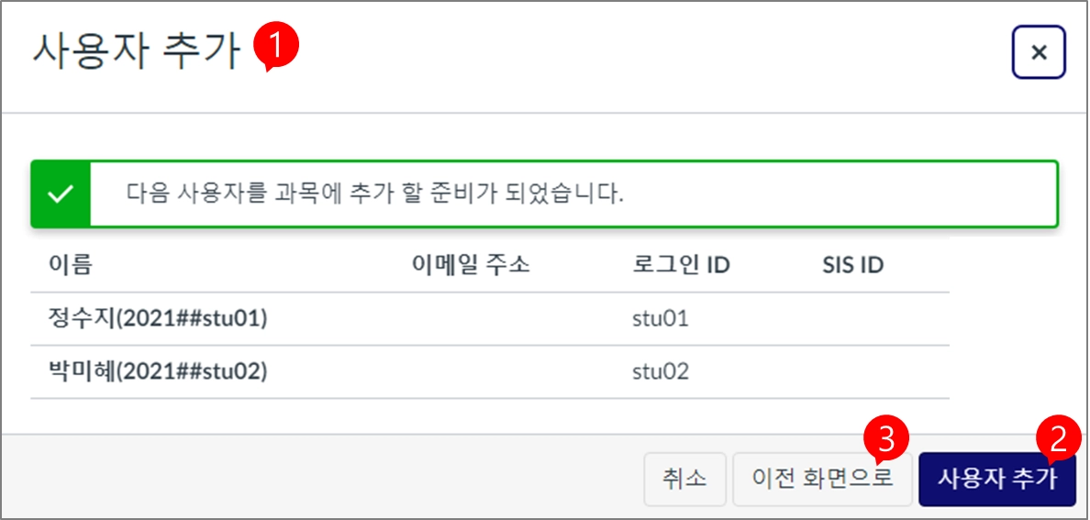
Task: Click the stu01 login ID cell
Action: tap(661, 319)
